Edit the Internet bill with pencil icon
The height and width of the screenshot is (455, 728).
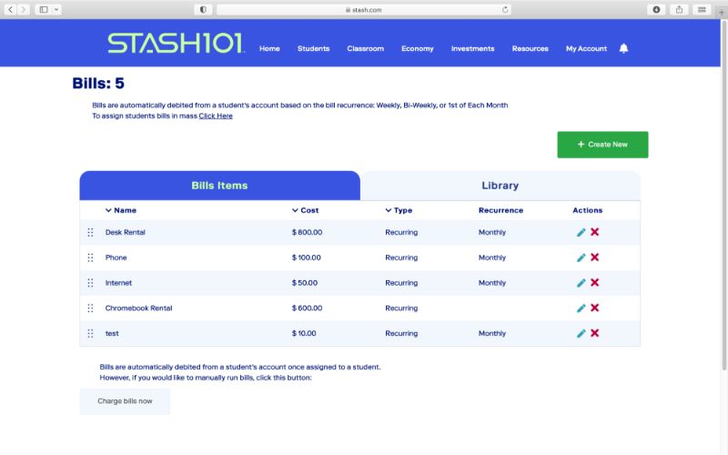tap(581, 283)
